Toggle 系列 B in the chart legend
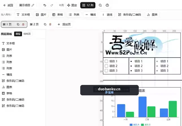 point(146,125)
